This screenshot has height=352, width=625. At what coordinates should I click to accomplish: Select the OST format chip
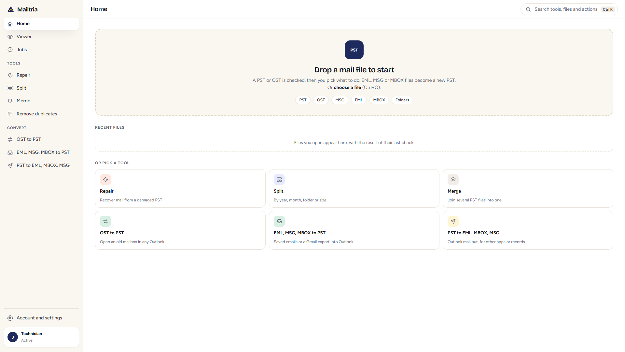tap(321, 100)
